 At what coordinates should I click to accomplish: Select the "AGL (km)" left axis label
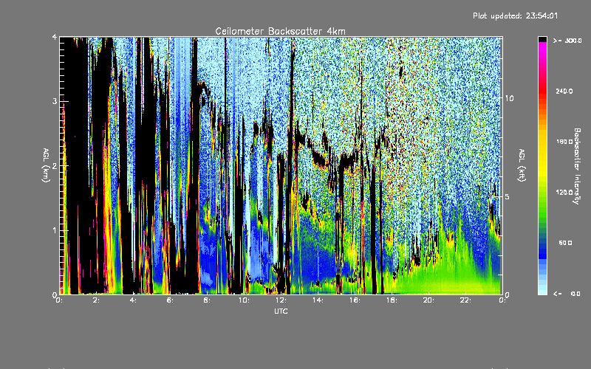pyautogui.click(x=46, y=165)
